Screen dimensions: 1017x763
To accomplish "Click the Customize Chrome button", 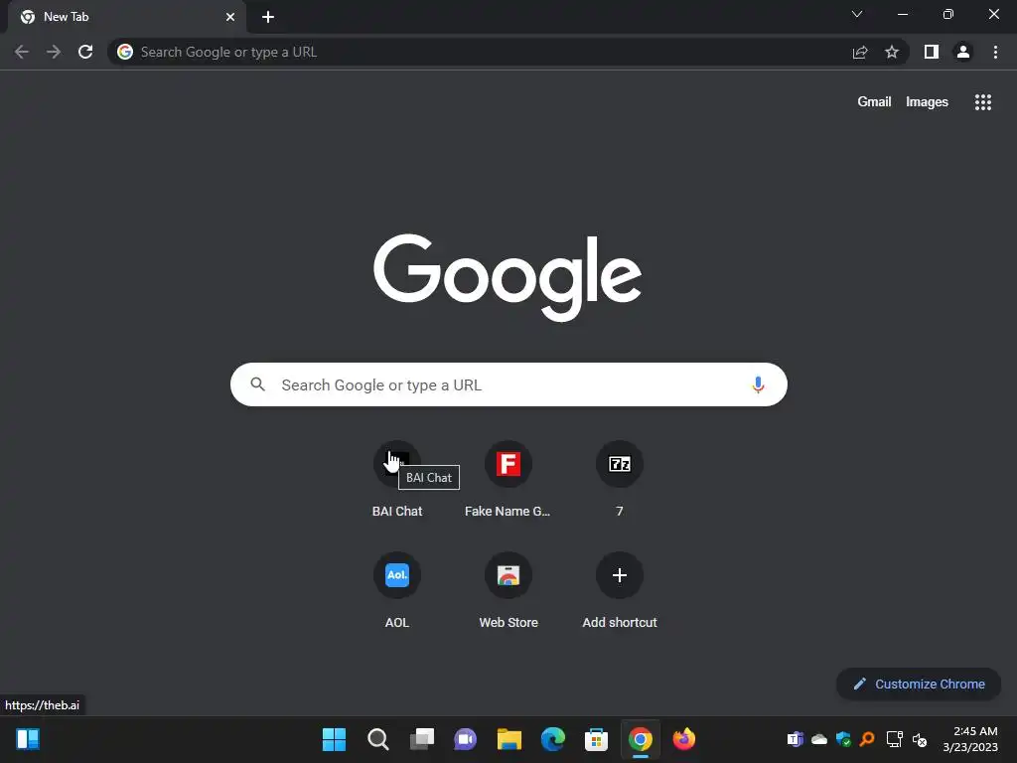I will tap(919, 684).
